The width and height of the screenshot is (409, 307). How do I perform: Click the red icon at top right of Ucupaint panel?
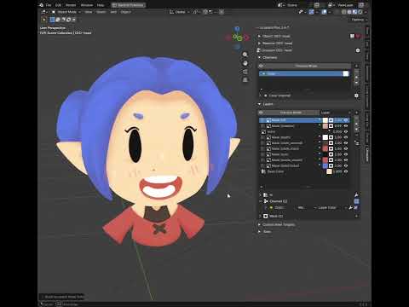tap(358, 36)
